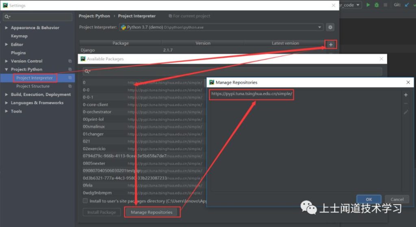This screenshot has width=416, height=227.
Task: Open interpreter settings gear icon
Action: tap(330, 27)
